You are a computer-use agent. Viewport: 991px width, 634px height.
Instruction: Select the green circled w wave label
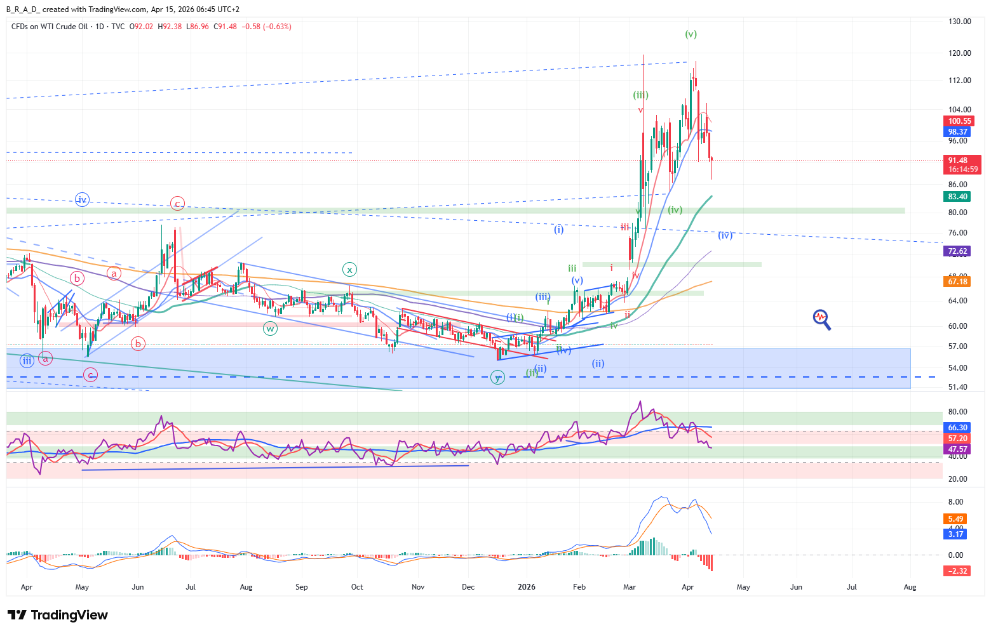tap(270, 328)
